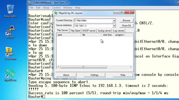Open the Recycle Bin desktop icon

point(10,11)
